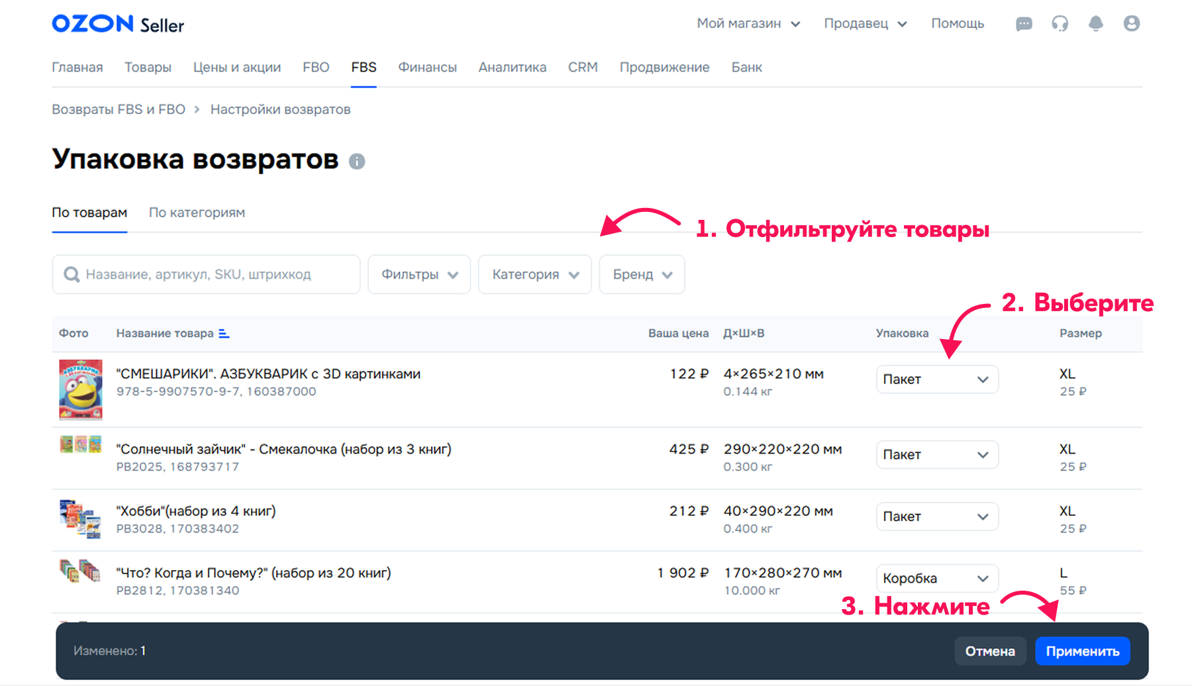Open the Бренд dropdown

(x=642, y=274)
